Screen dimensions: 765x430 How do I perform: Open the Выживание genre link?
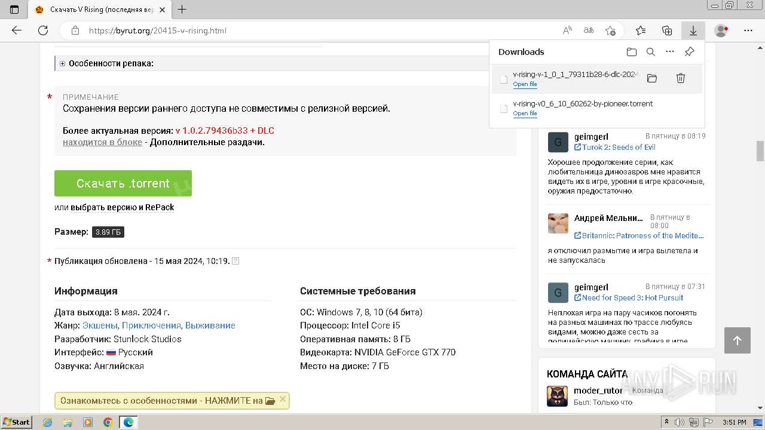click(210, 325)
